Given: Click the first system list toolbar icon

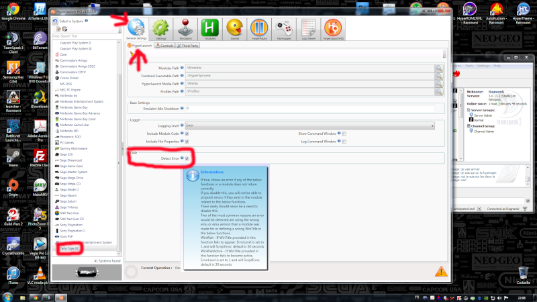Looking at the screenshot, I should [x=58, y=29].
